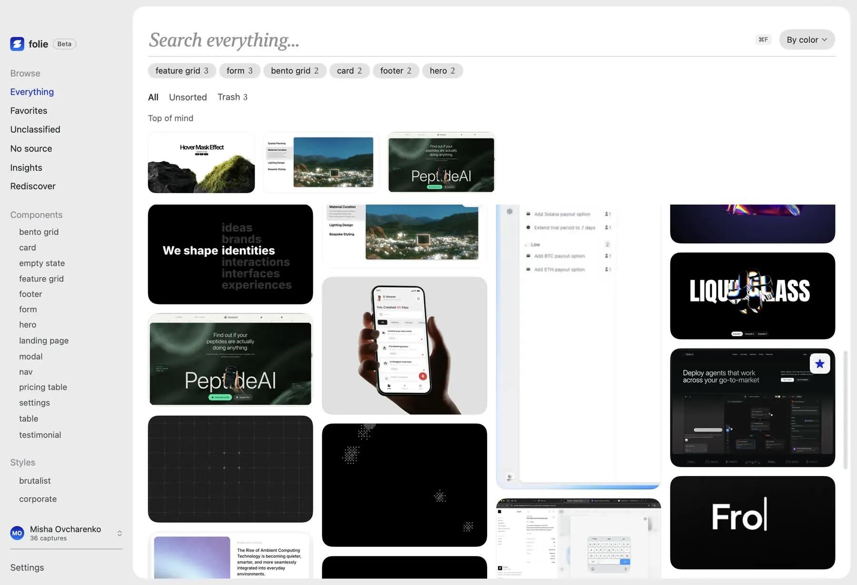Filter by card tag chip
857x585 pixels.
pos(349,70)
